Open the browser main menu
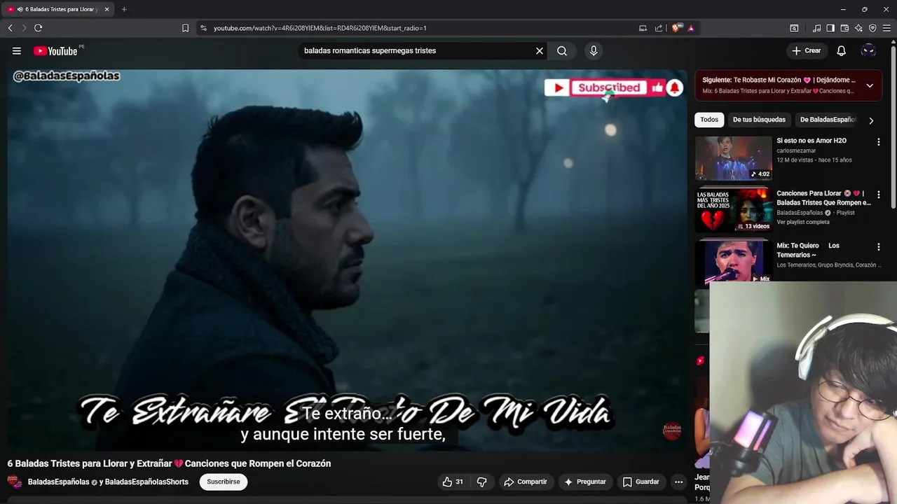 (886, 28)
